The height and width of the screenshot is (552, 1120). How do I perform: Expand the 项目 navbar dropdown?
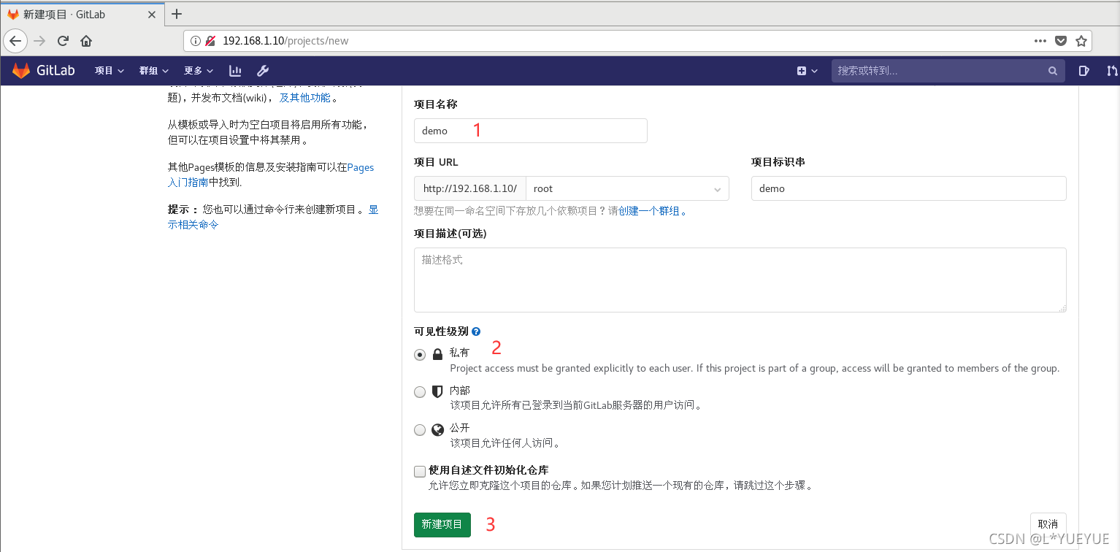tap(110, 71)
